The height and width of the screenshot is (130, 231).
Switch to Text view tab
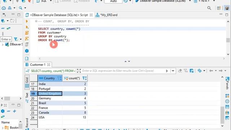point(27,97)
